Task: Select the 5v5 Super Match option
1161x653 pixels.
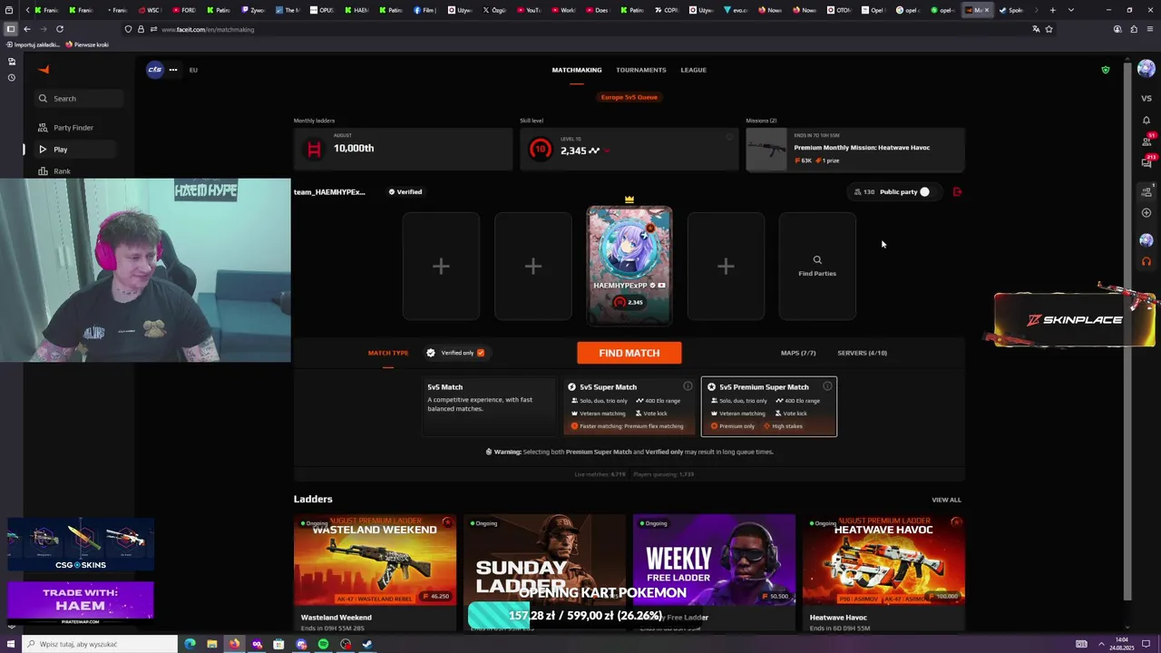Action: [x=629, y=406]
